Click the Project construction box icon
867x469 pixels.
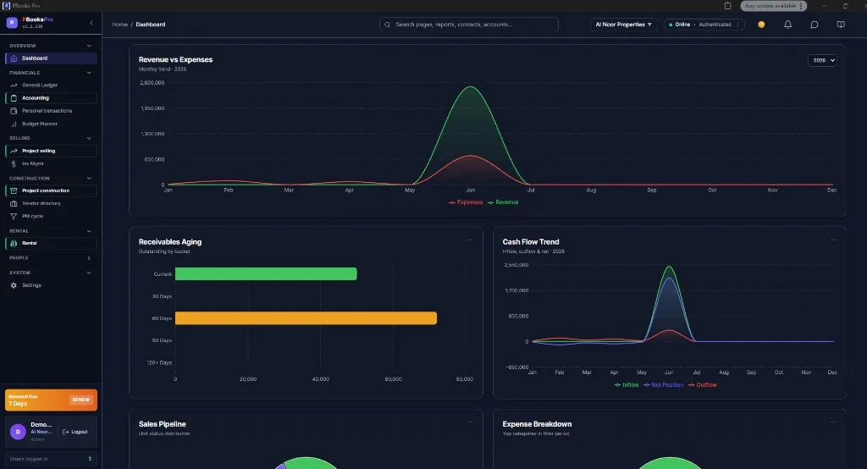(x=14, y=190)
